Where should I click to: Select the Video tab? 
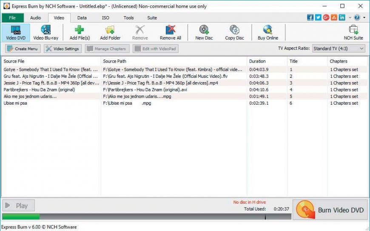[59, 18]
